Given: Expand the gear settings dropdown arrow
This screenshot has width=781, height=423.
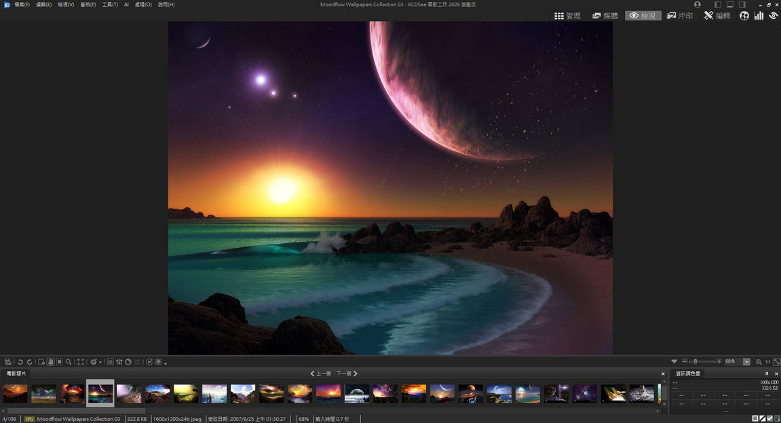Looking at the screenshot, I should tap(100, 362).
